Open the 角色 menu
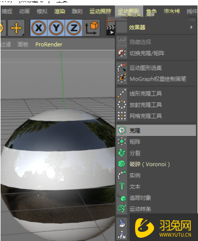The height and width of the screenshot is (241, 198). 151,11
